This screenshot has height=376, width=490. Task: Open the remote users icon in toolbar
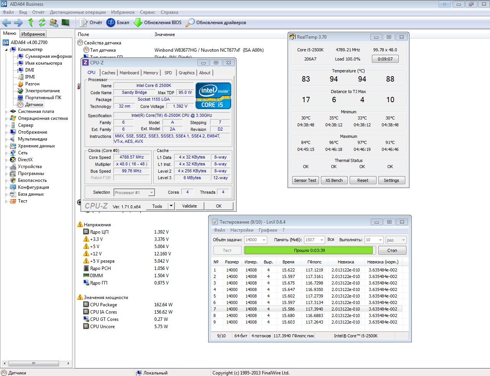point(54,23)
